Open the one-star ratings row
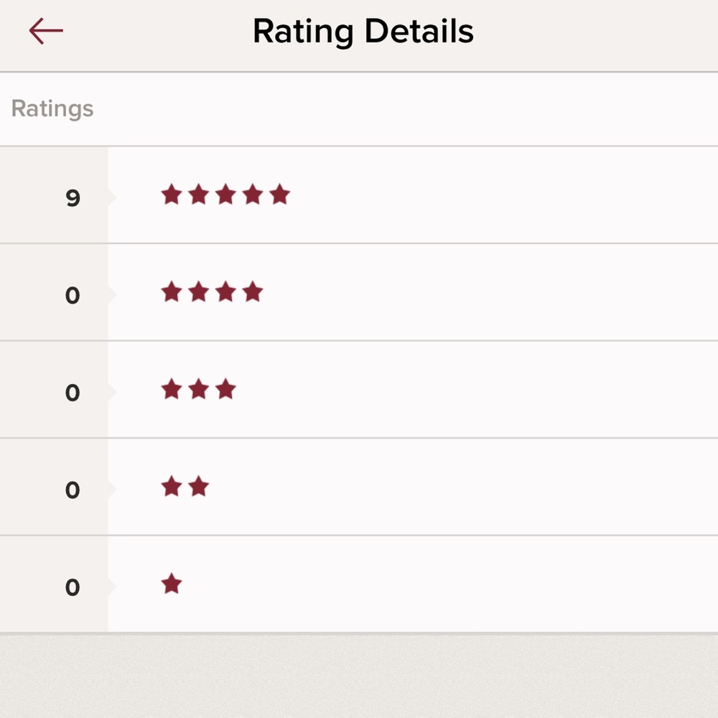This screenshot has height=718, width=718. pos(359,584)
